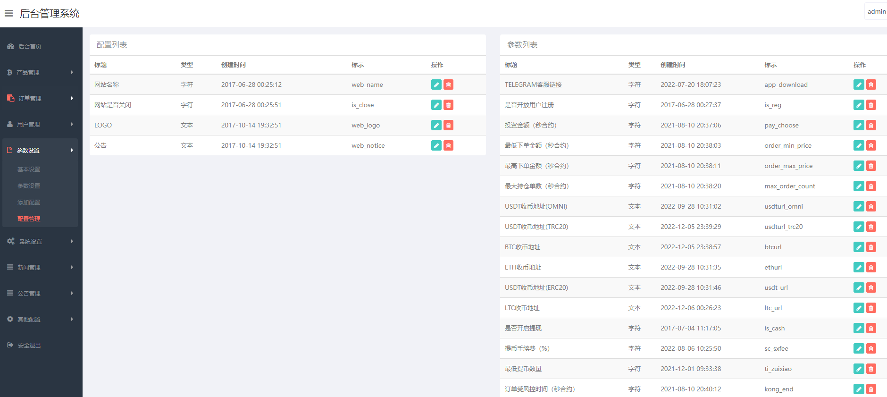This screenshot has height=397, width=887.
Task: Open the 基本设置 submenu item
Action: [x=29, y=169]
